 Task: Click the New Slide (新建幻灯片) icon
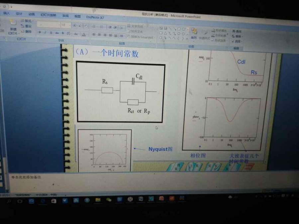click(x=13, y=22)
